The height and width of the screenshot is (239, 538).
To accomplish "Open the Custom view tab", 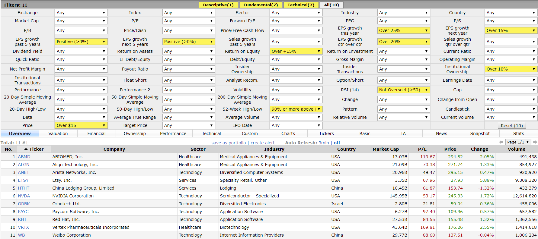I will click(250, 134).
